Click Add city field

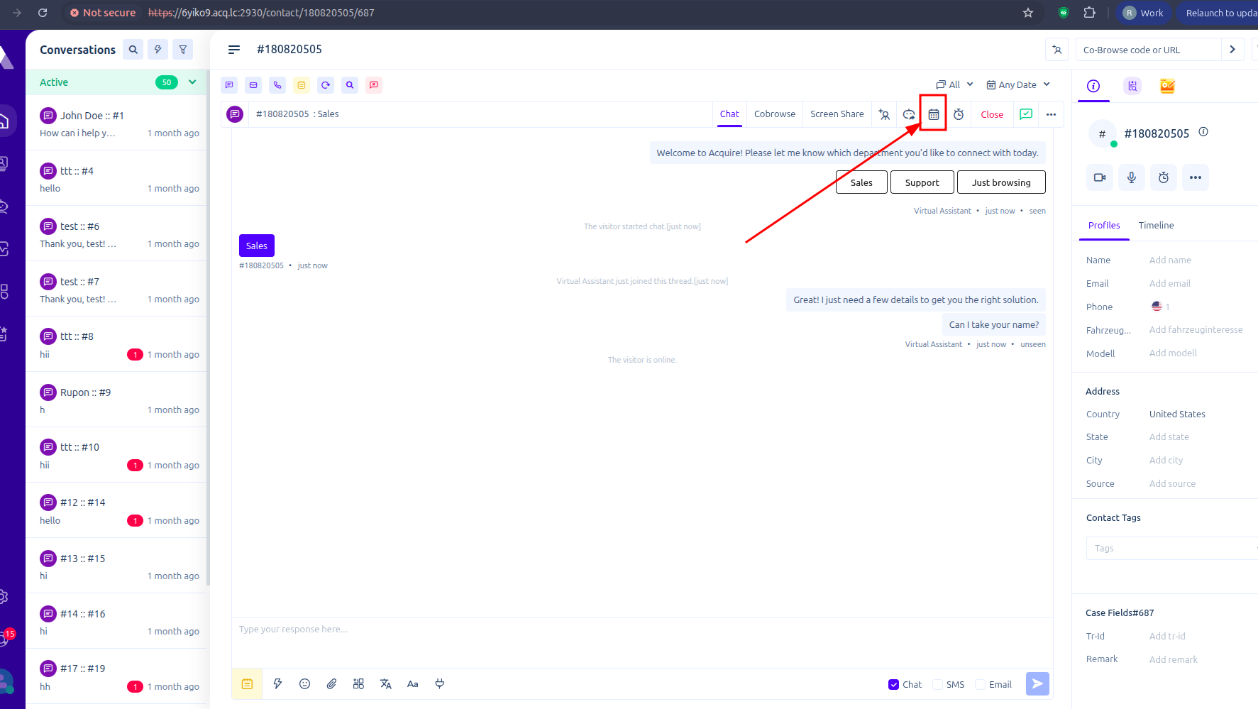click(x=1166, y=461)
